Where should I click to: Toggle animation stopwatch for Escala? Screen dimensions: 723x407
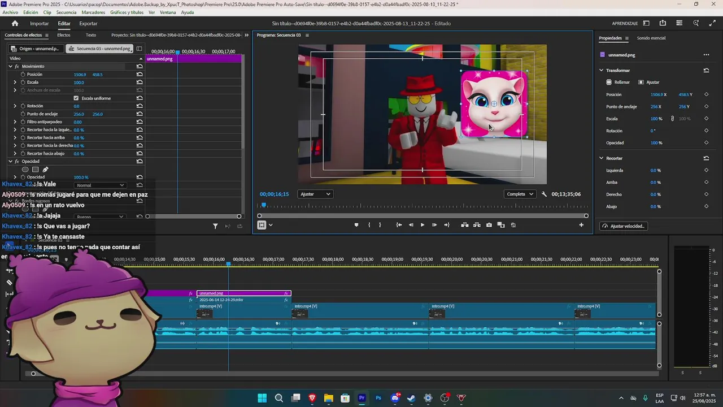23,82
